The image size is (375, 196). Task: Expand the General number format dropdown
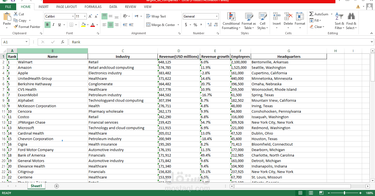click(217, 16)
